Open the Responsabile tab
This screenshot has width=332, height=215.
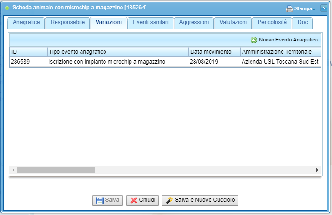tap(68, 23)
